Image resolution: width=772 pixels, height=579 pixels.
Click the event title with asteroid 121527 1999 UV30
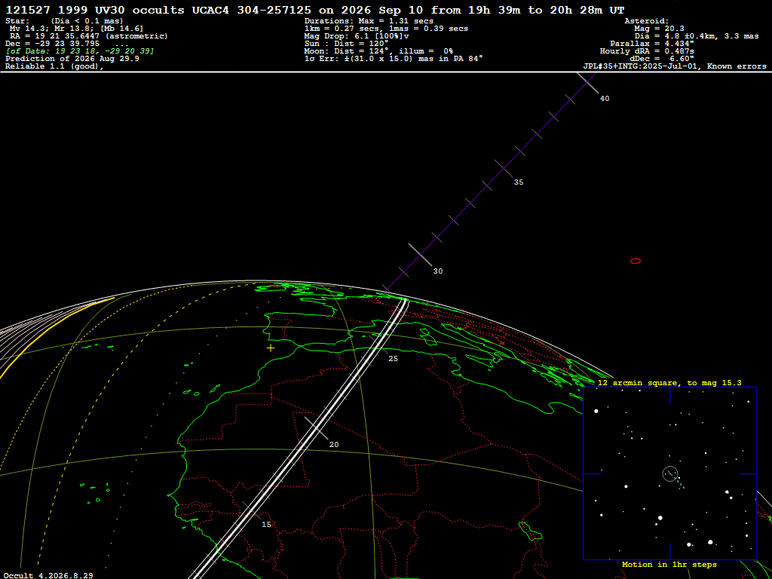point(315,10)
